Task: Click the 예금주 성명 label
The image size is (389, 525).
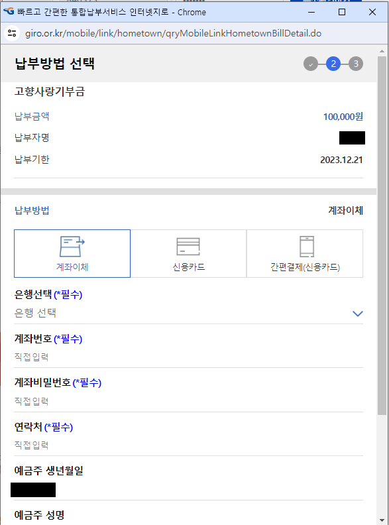Action: point(39,515)
